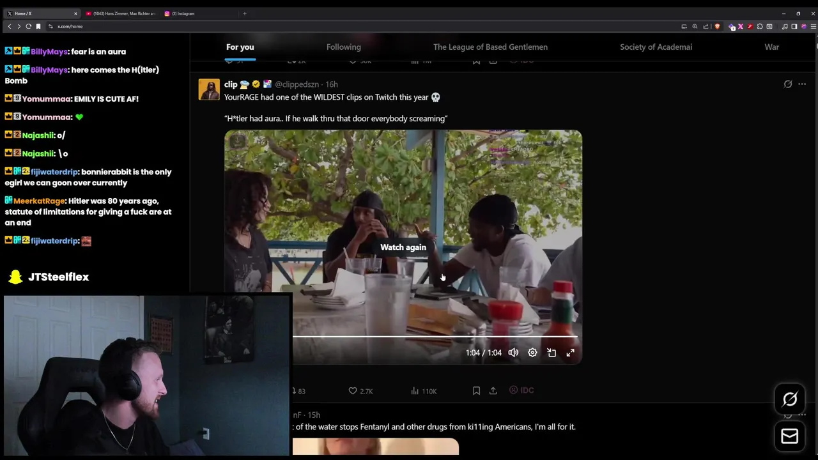
Task: Open Grok explain icon on clip's post
Action: click(x=788, y=84)
